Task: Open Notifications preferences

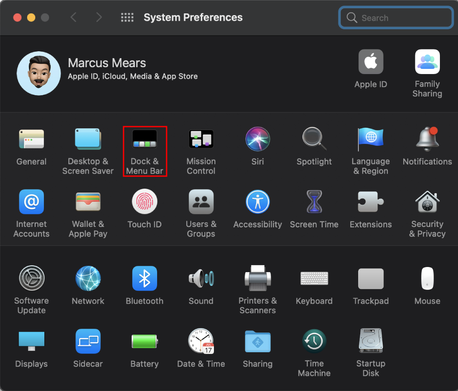Action: tap(427, 139)
